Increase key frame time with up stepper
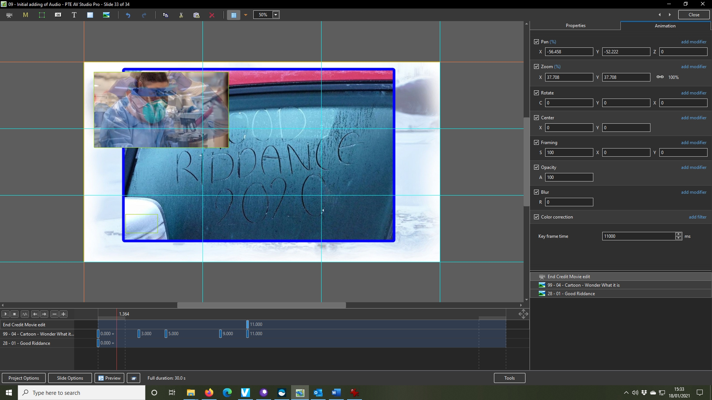 point(678,234)
